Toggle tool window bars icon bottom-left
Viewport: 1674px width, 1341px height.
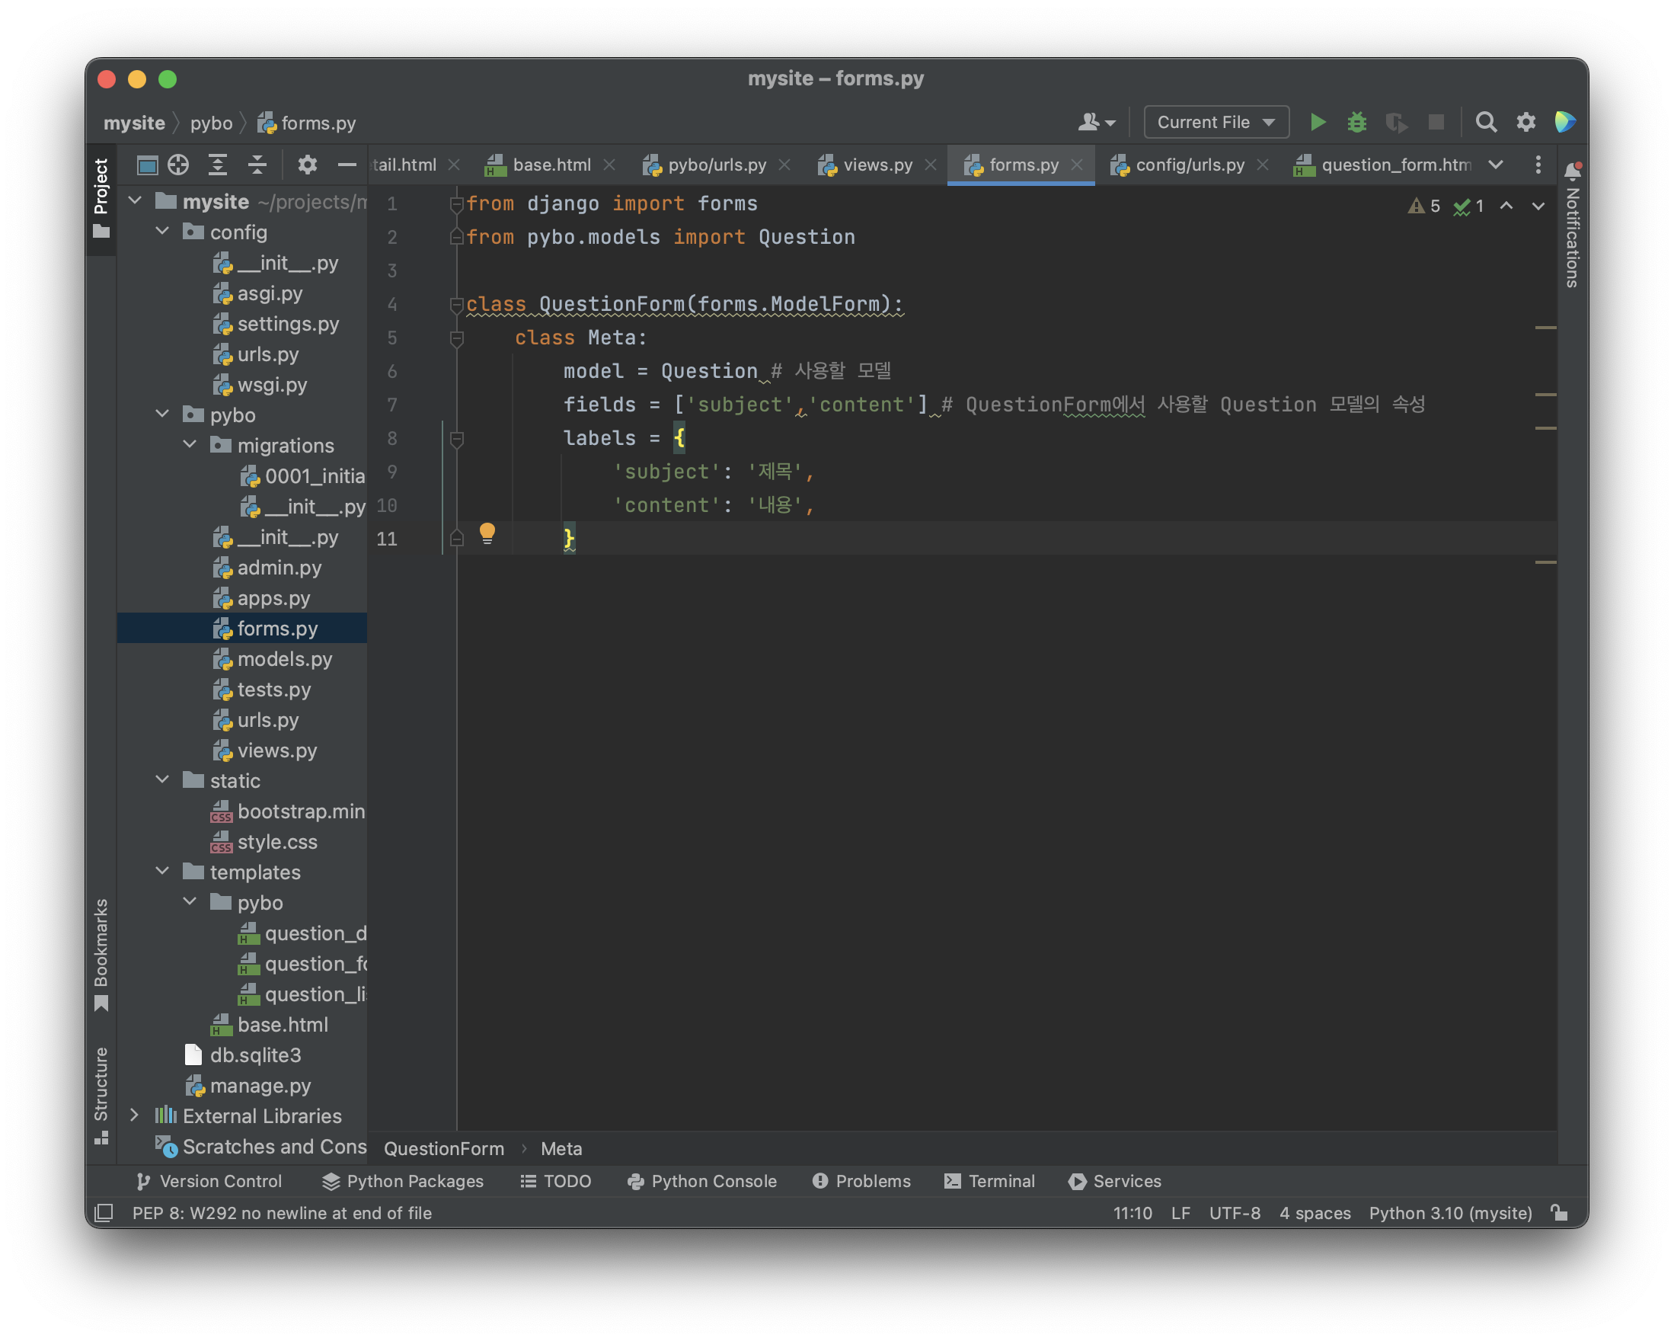(104, 1213)
